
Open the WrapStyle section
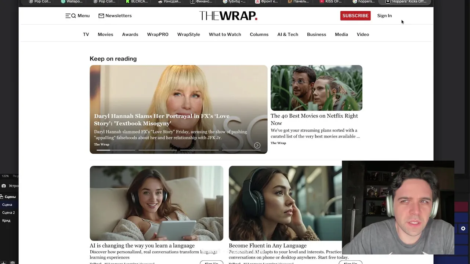tap(189, 34)
